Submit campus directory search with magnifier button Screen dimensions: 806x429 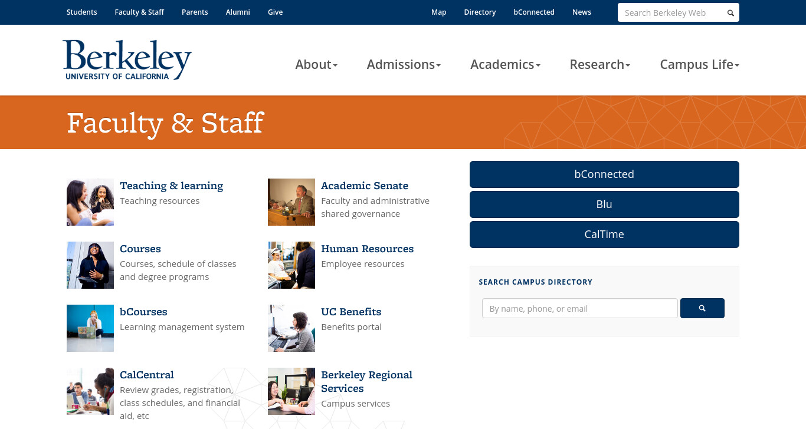point(702,308)
